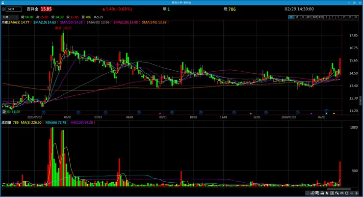Screen dimensions: 363x197
Task: Click the circular refresh icon in bottom toolbar
Action: point(347,193)
